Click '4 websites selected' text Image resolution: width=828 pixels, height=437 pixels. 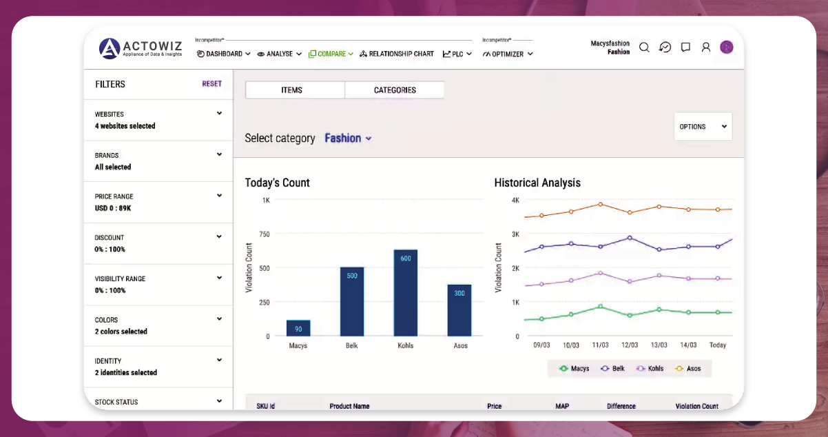click(125, 126)
